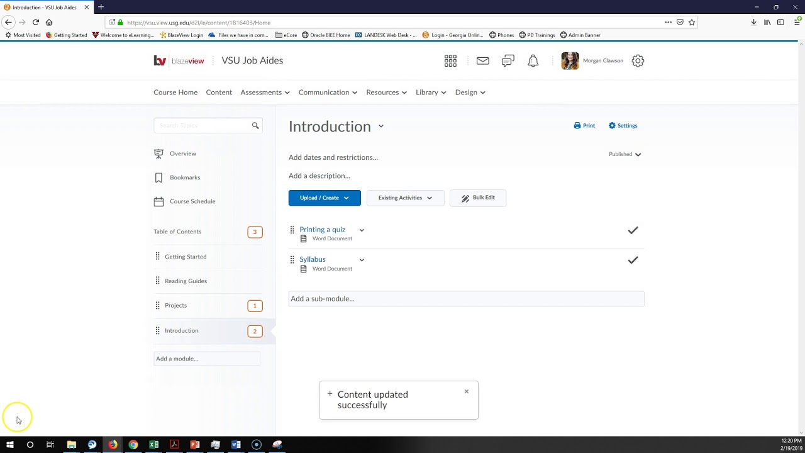Image resolution: width=805 pixels, height=453 pixels.
Task: Open the admin tools gear icon
Action: 638,61
